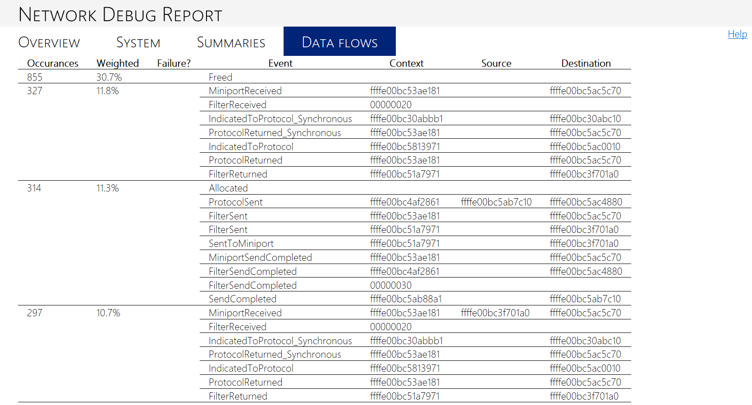Select source value ffffe00bc3f701a0
Viewport: 752px width, 405px height.
pyautogui.click(x=495, y=313)
